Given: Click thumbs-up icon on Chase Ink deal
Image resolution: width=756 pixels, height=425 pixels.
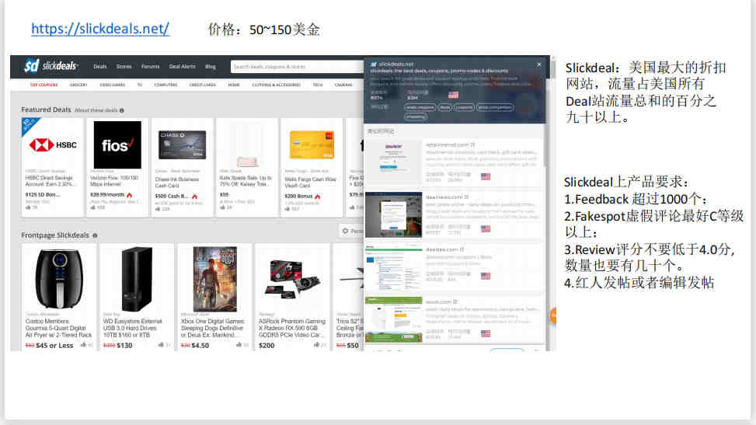Looking at the screenshot, I should (158, 209).
